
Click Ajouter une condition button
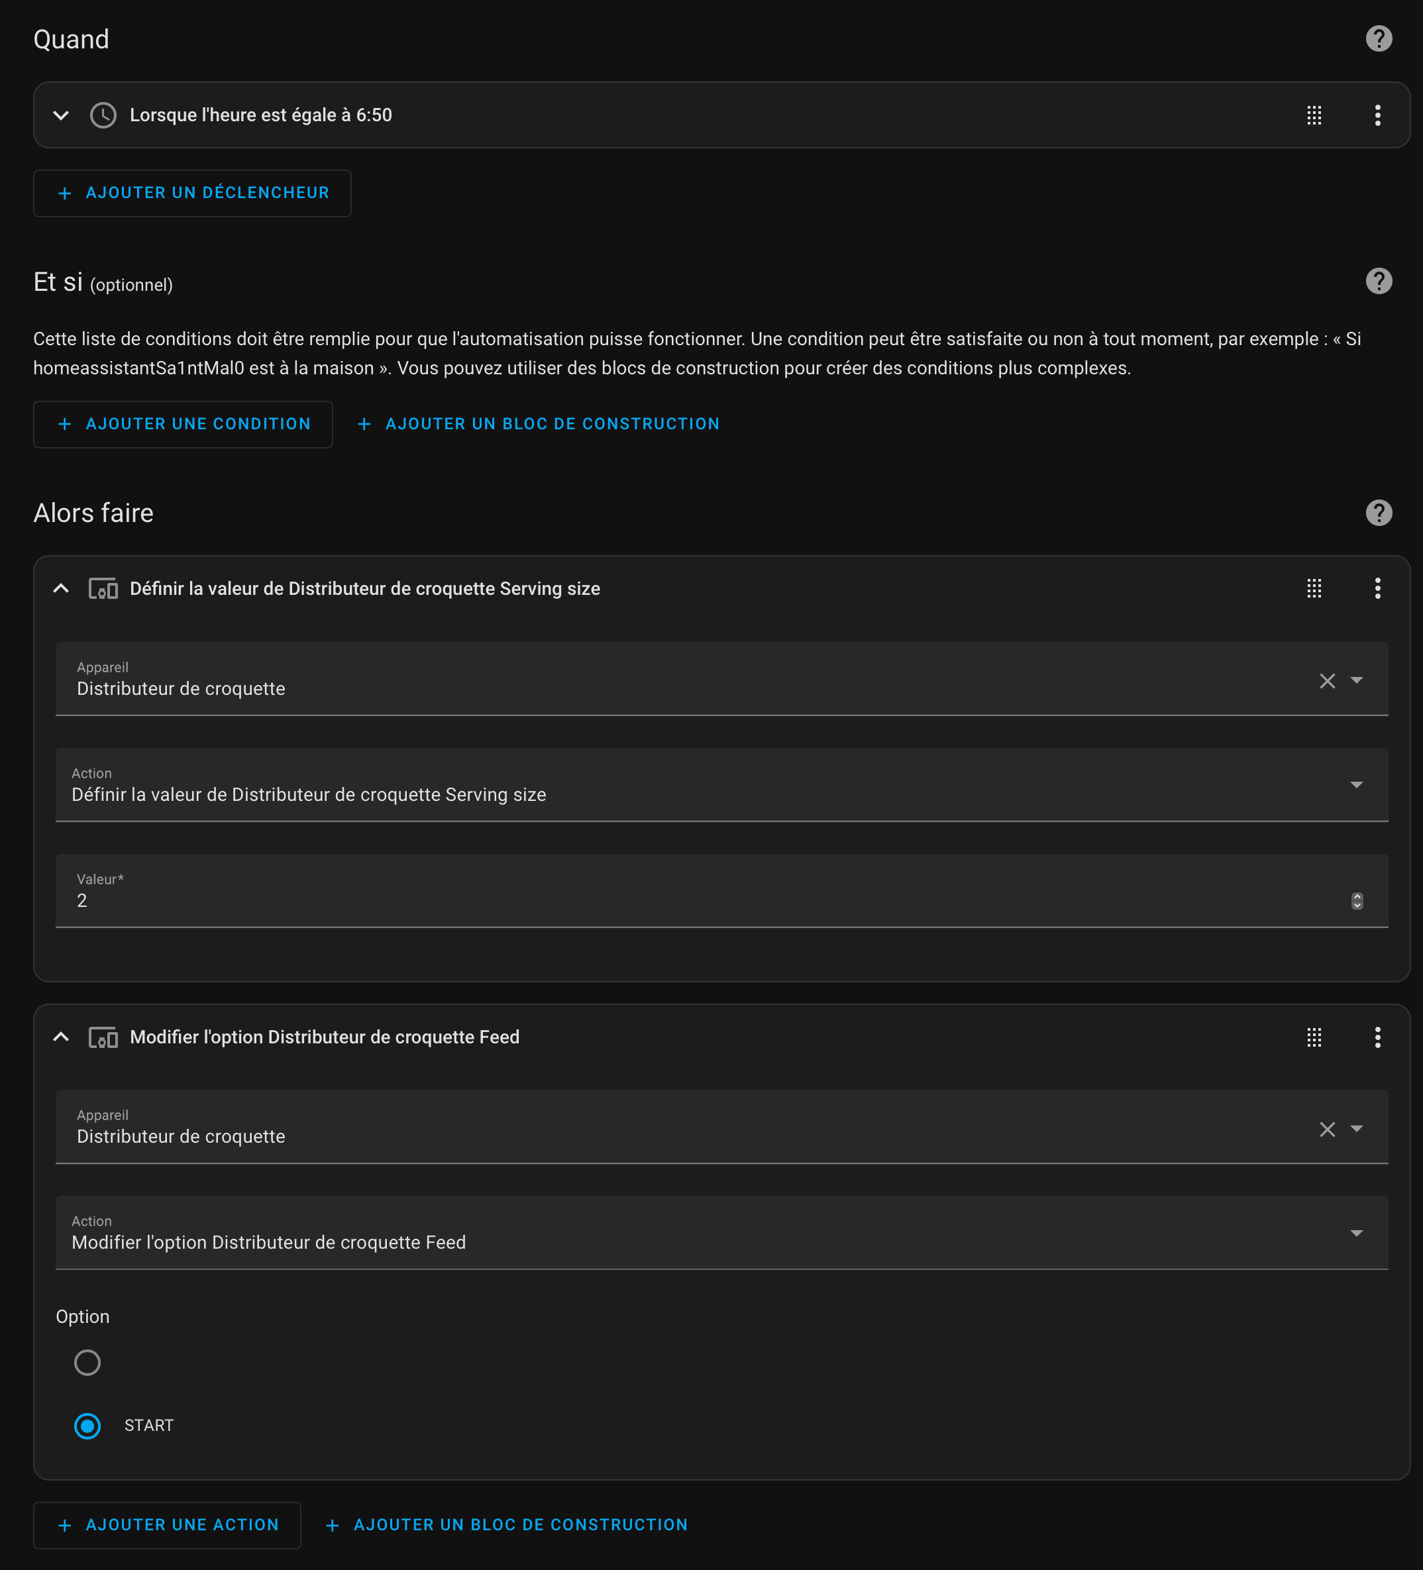183,425
